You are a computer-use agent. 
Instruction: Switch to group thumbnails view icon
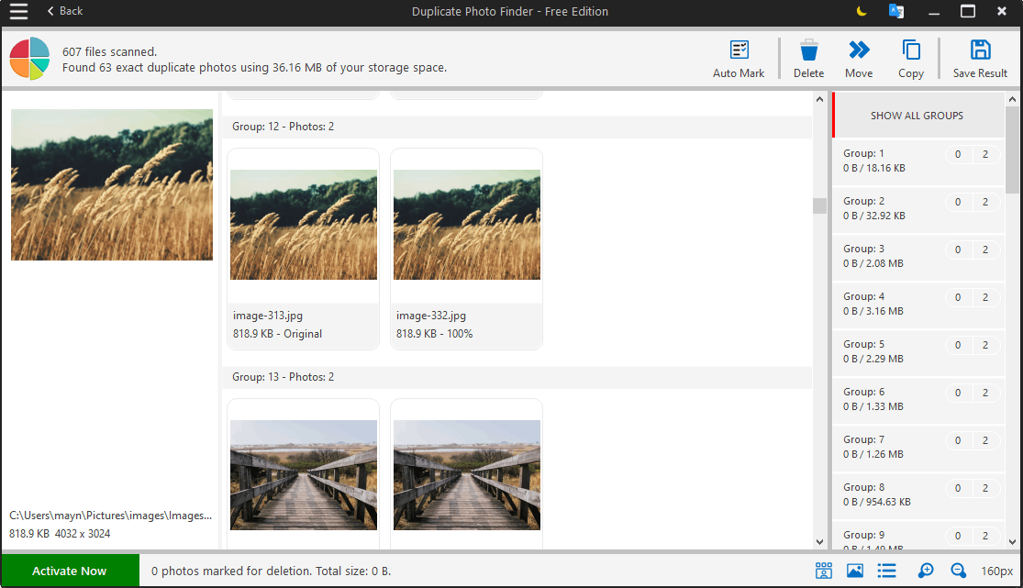coord(823,571)
